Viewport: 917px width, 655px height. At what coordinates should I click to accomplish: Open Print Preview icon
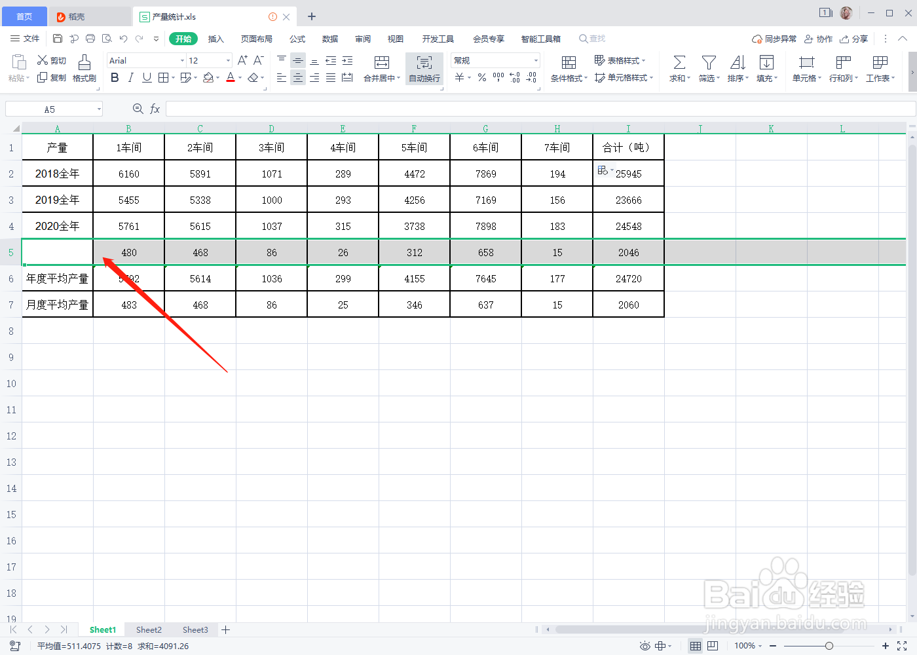(107, 39)
